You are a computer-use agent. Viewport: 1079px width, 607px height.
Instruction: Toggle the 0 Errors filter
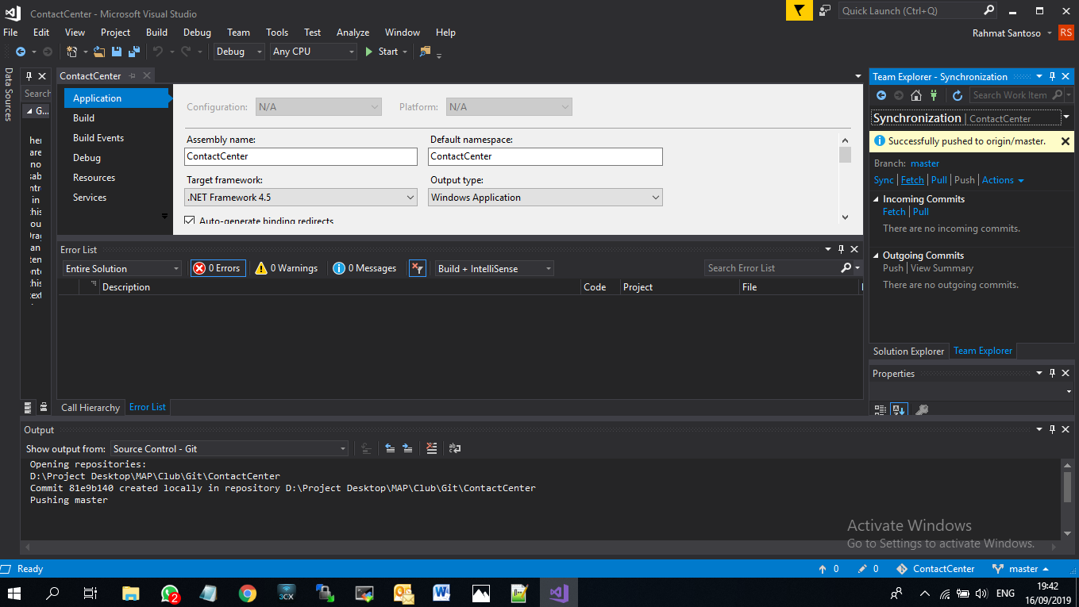[218, 268]
